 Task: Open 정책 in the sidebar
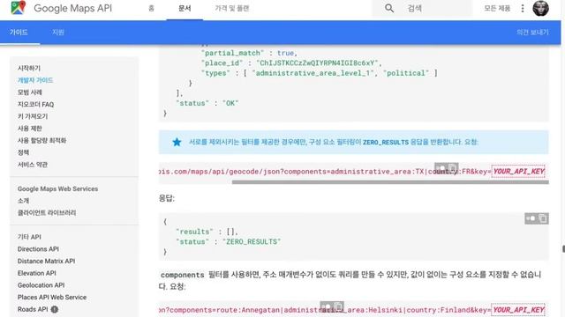coord(24,152)
